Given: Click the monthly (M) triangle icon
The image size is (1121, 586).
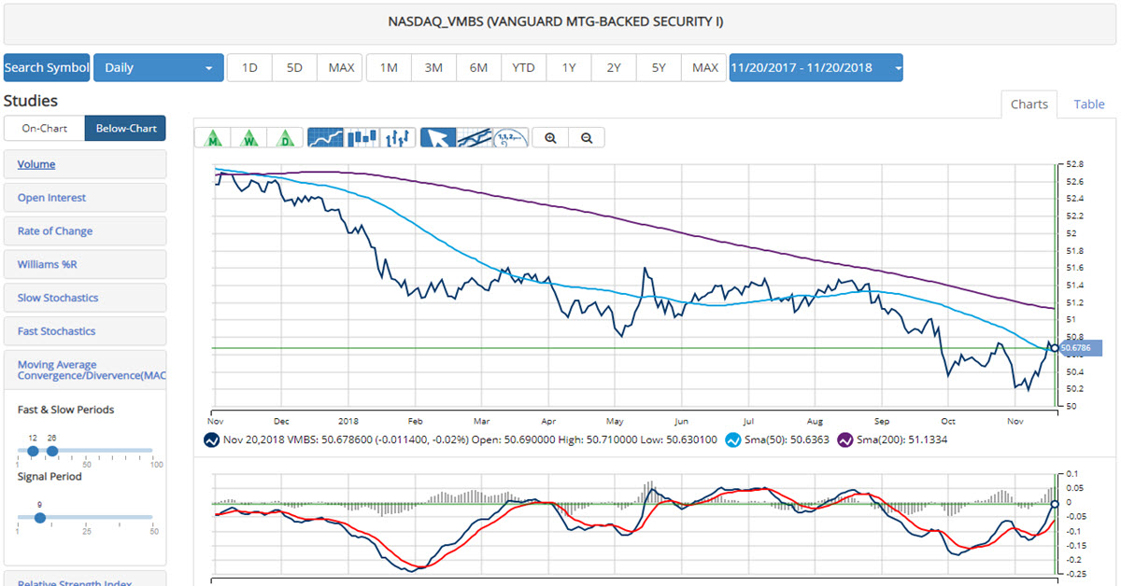Looking at the screenshot, I should (214, 138).
